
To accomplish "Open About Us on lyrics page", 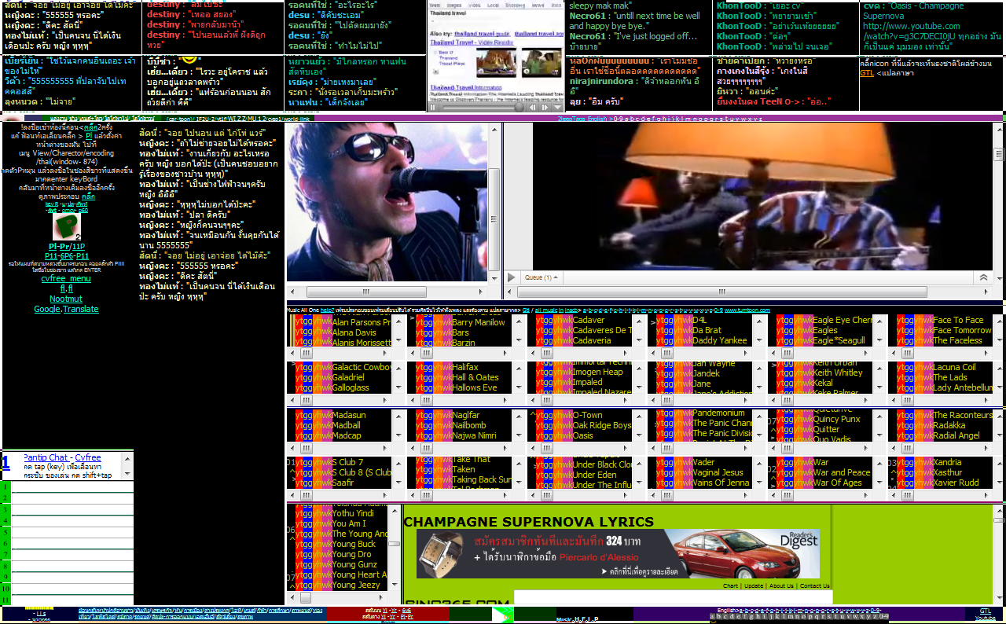I will click(x=781, y=585).
